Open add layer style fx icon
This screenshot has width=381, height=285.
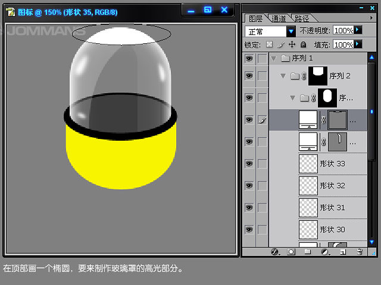click(275, 252)
